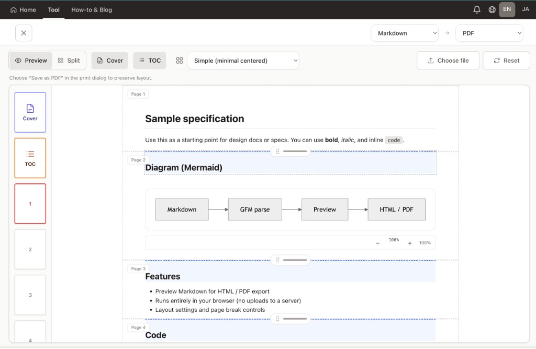Open How-to & Blog tab
Viewport: 536px width, 349px height.
(92, 9)
